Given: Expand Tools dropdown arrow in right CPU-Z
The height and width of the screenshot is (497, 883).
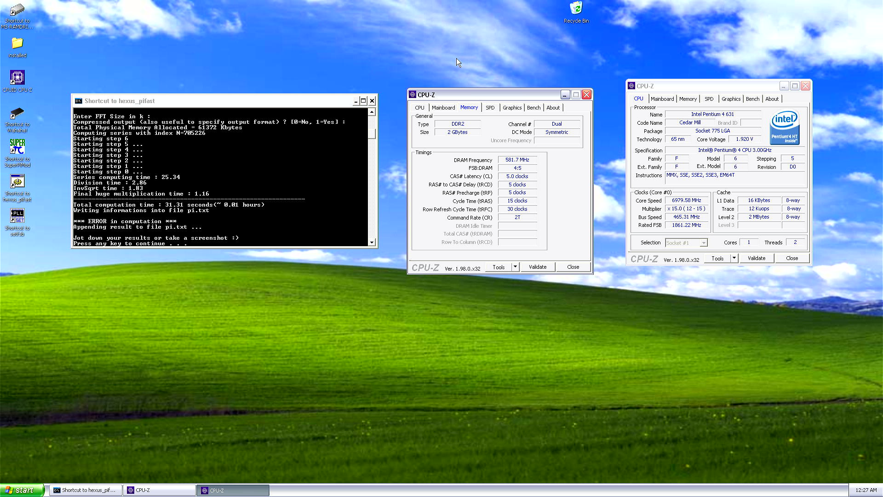Looking at the screenshot, I should click(x=734, y=258).
